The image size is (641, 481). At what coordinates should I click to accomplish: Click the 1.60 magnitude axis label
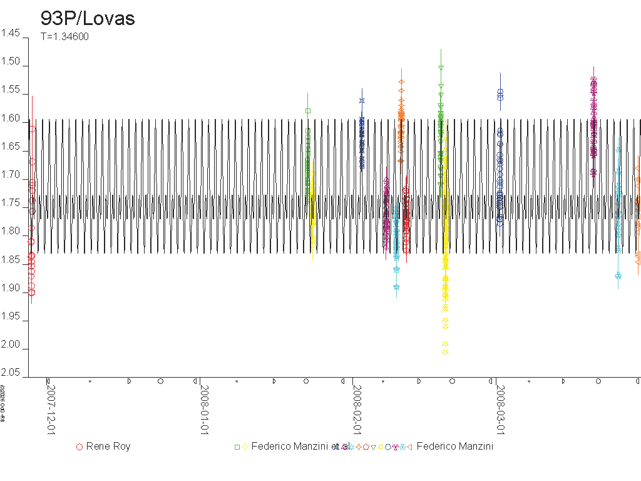click(10, 118)
